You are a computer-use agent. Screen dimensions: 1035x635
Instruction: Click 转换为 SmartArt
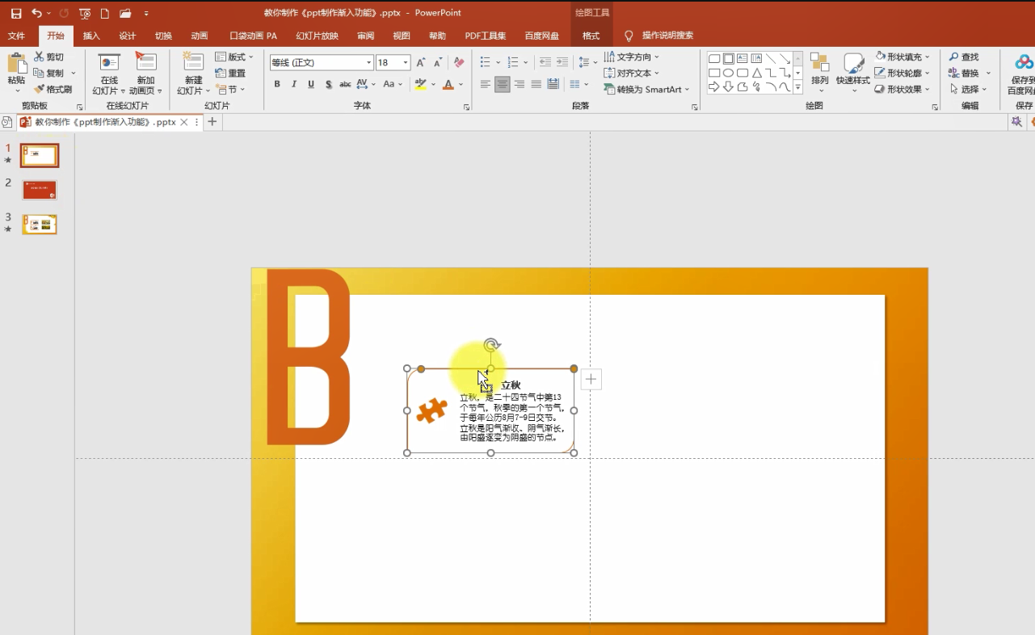click(x=646, y=90)
